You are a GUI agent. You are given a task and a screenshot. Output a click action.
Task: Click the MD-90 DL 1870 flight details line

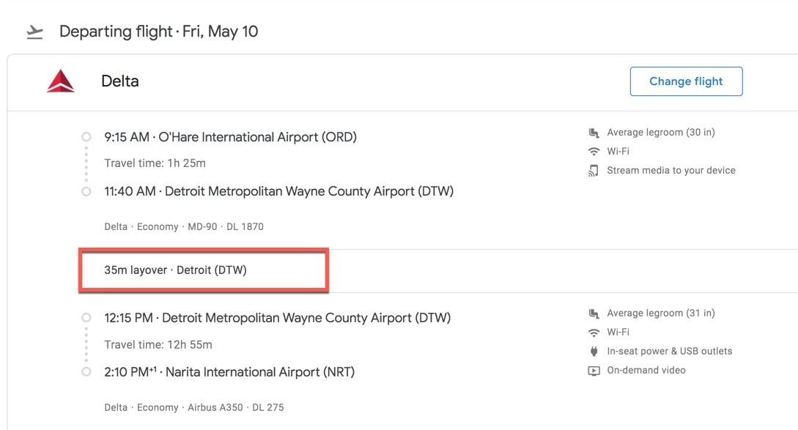(x=183, y=227)
